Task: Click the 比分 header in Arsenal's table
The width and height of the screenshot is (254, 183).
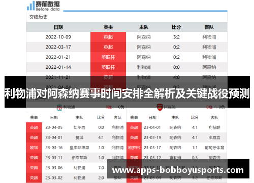Action: coord(195,117)
